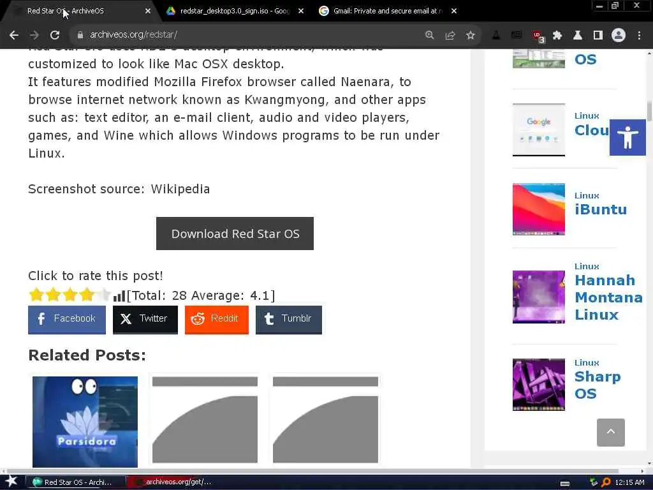This screenshot has height=490, width=653.
Task: Click the vertical scrollbar thumb
Action: click(649, 111)
